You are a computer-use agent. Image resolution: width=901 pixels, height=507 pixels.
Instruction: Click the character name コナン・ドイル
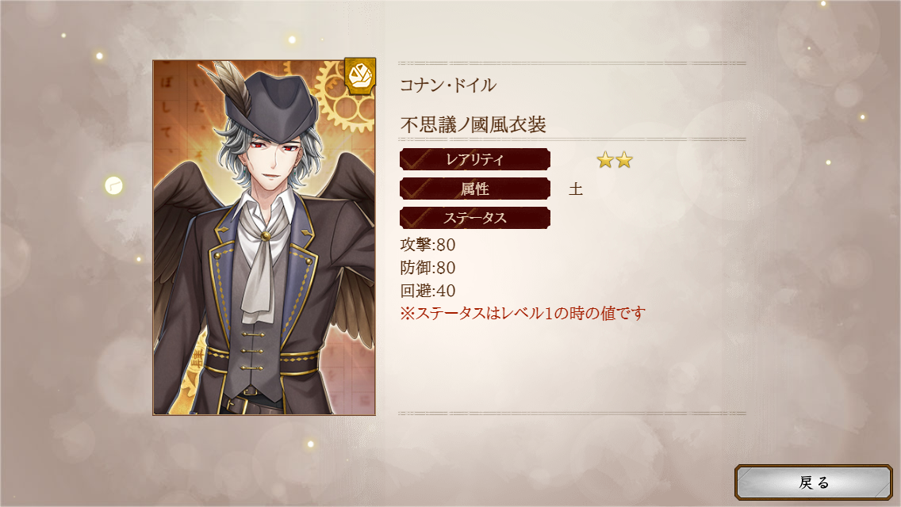coord(448,86)
